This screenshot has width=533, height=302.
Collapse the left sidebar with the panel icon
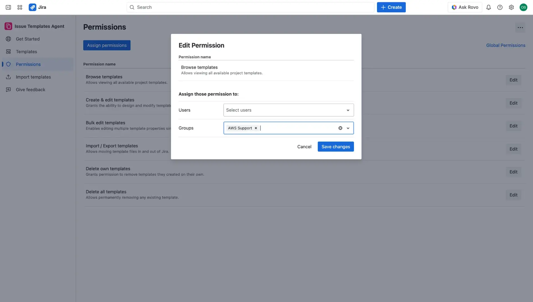point(8,7)
